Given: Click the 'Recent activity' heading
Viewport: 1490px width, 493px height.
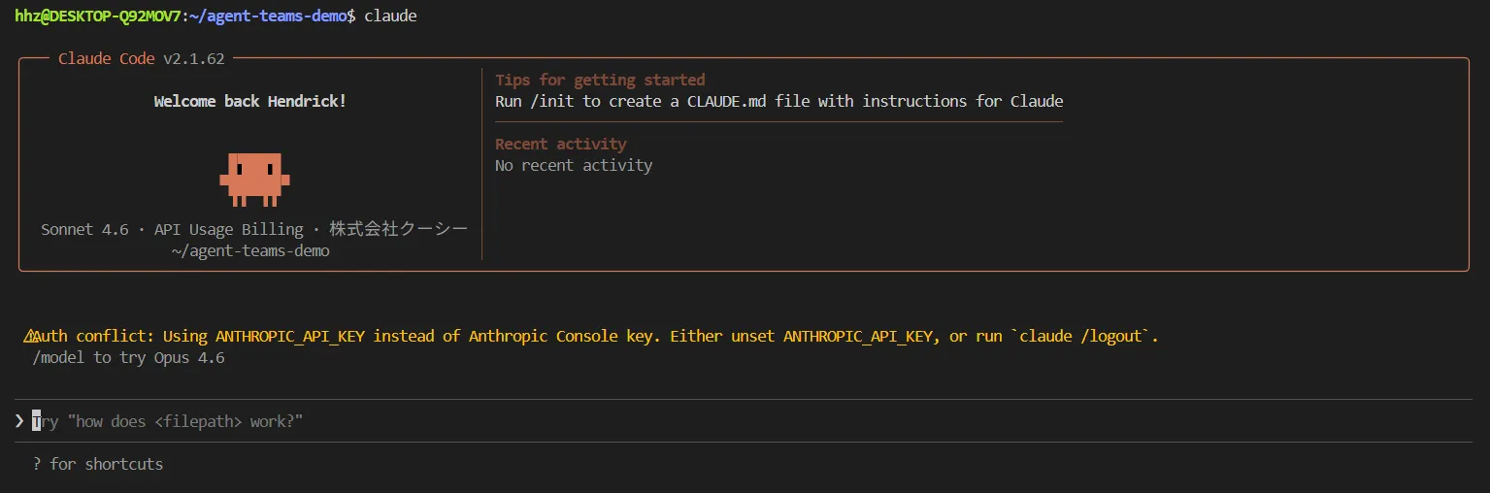Looking at the screenshot, I should pyautogui.click(x=561, y=144).
